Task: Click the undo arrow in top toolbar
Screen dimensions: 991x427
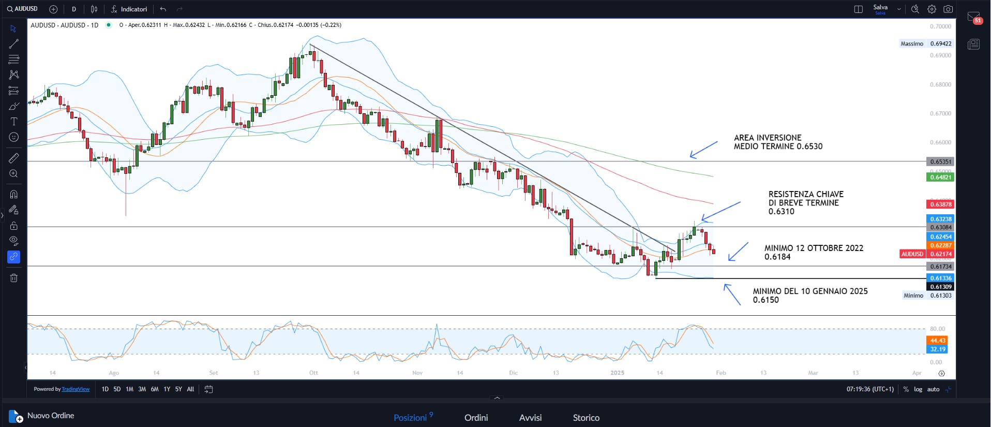Action: point(163,9)
